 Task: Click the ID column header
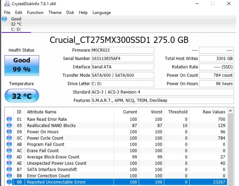tap(19, 112)
